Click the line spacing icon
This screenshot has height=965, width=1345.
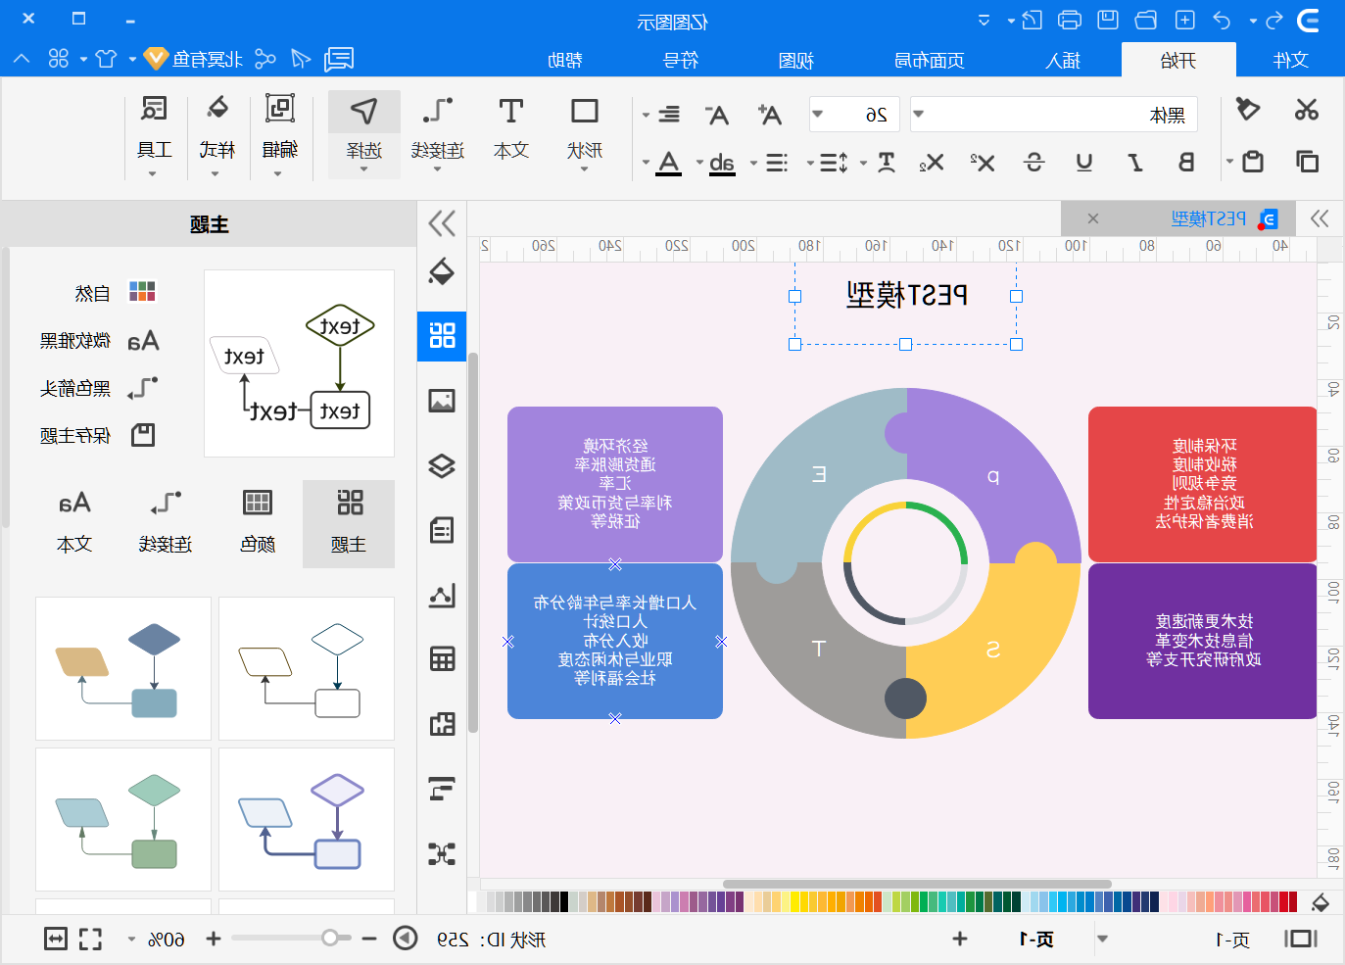coord(834,163)
